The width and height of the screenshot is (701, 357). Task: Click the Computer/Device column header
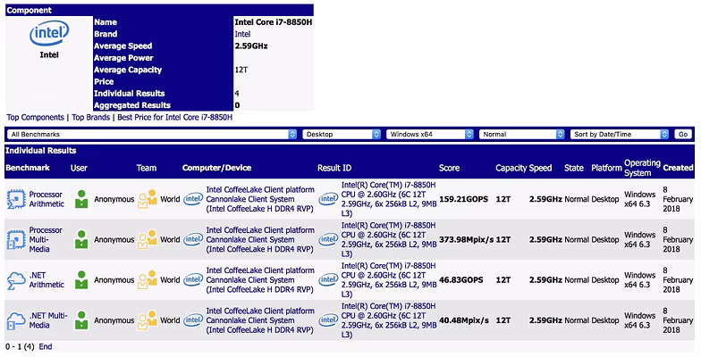(216, 168)
